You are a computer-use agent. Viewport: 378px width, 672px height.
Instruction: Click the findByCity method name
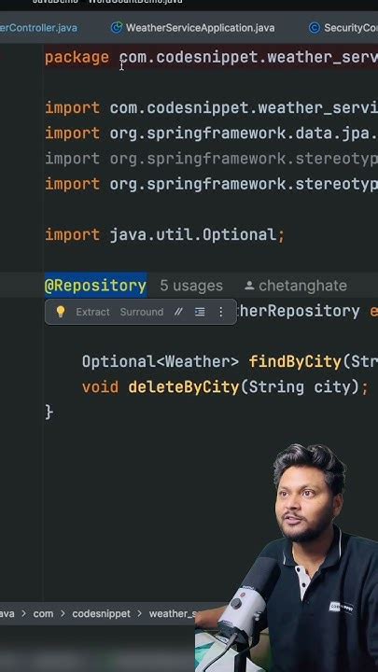point(295,362)
